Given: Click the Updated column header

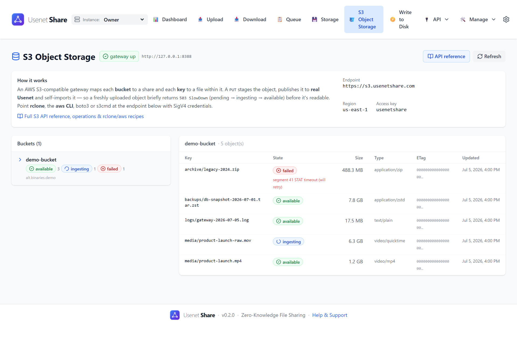Looking at the screenshot, I should [471, 158].
